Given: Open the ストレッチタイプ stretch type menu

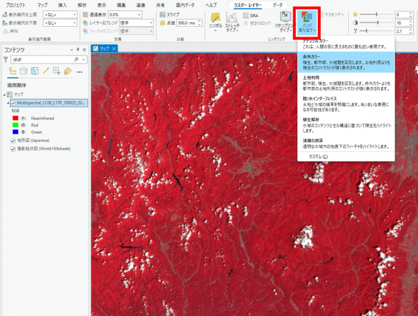Looking at the screenshot, I should [x=232, y=22].
